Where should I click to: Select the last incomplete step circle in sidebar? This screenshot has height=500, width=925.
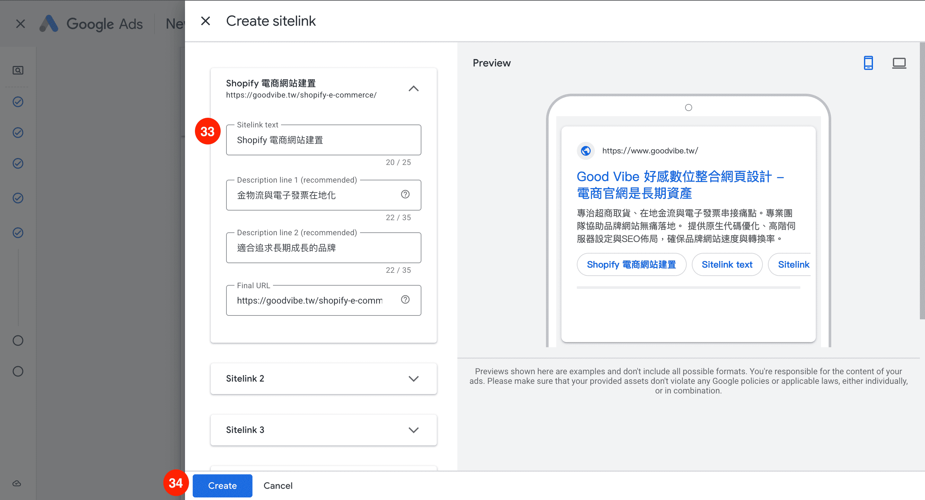[x=18, y=371]
